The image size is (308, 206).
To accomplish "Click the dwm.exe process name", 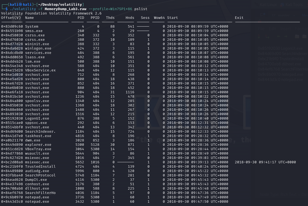I will click(x=32, y=140).
